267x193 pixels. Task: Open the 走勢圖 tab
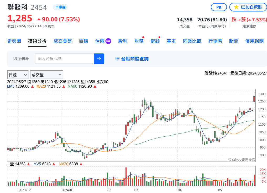[14, 41]
